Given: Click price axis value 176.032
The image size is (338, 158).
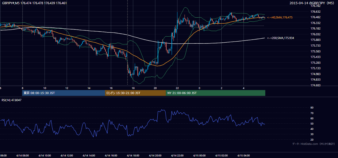Looking at the screenshot, I should [316, 34].
